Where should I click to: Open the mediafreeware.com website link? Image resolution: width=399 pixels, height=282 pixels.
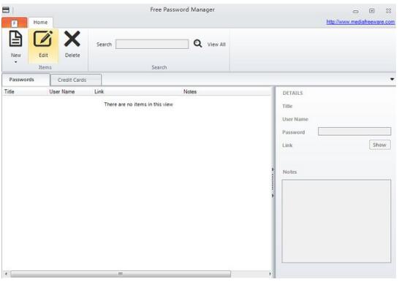[360, 22]
